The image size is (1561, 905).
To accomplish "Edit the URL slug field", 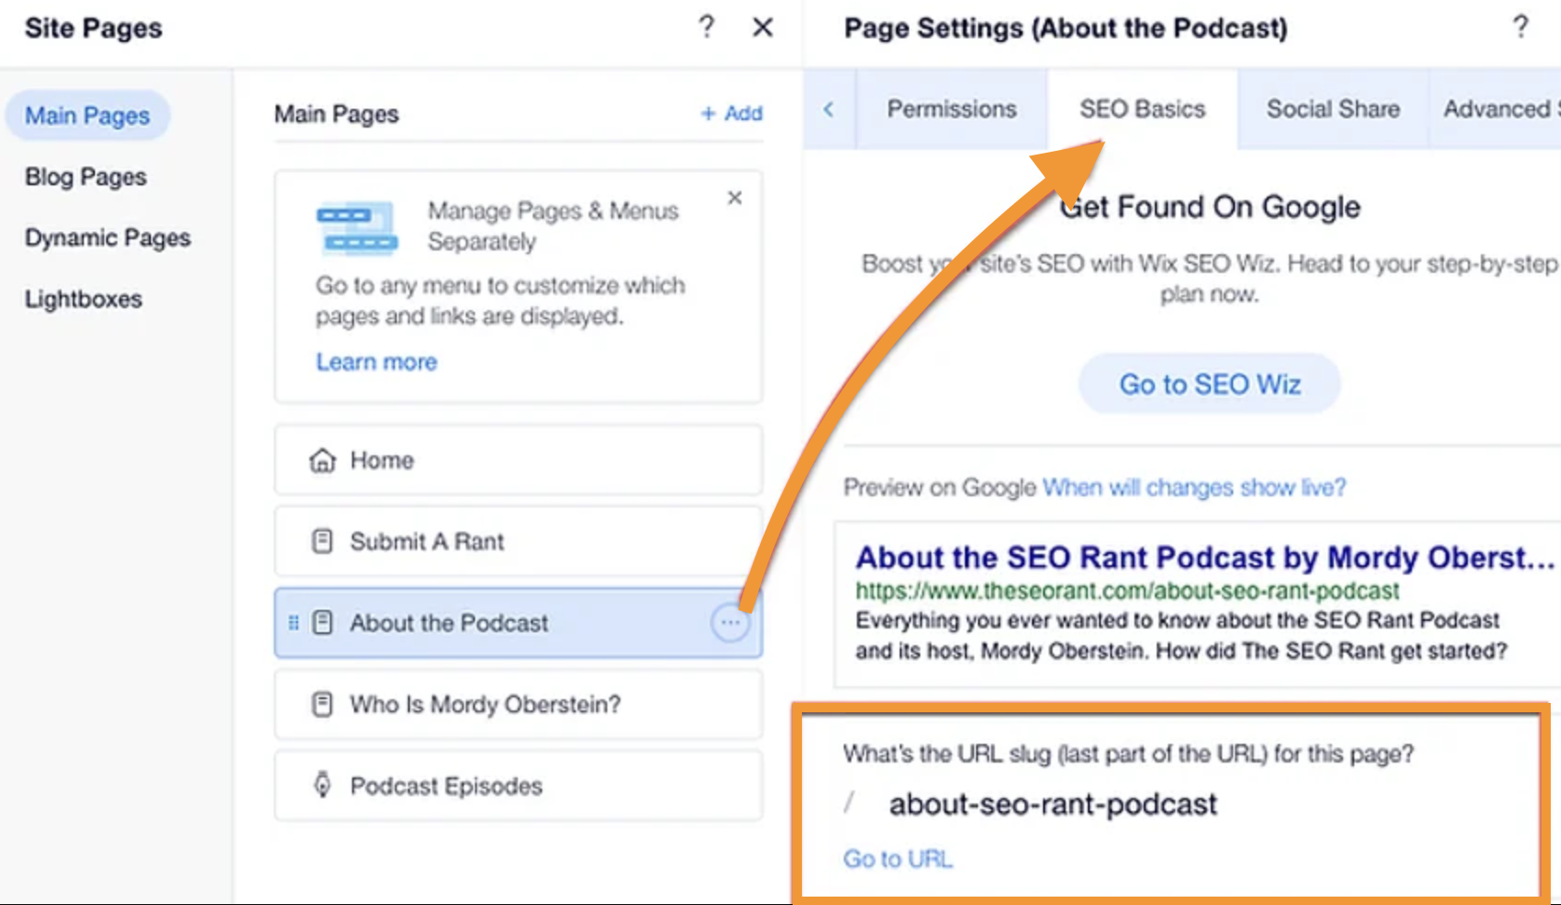I will [x=1052, y=804].
